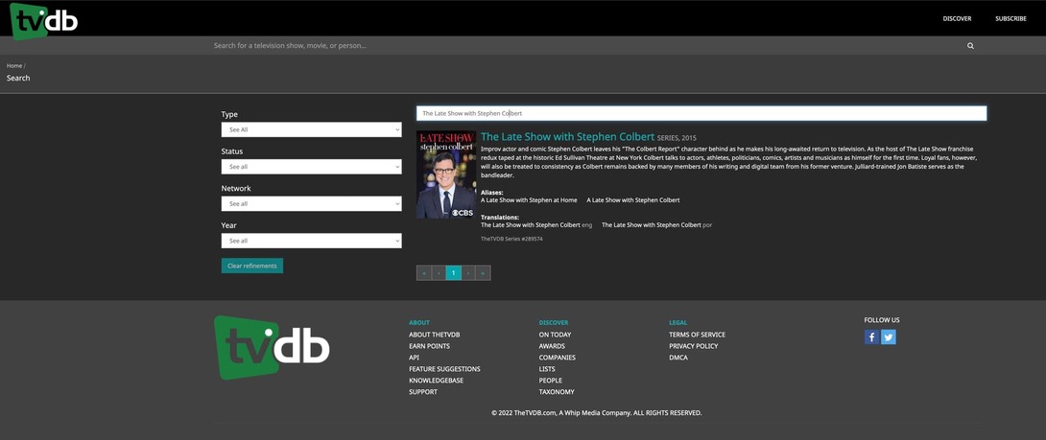The width and height of the screenshot is (1046, 440).
Task: Open Awards footer link
Action: [x=552, y=346]
